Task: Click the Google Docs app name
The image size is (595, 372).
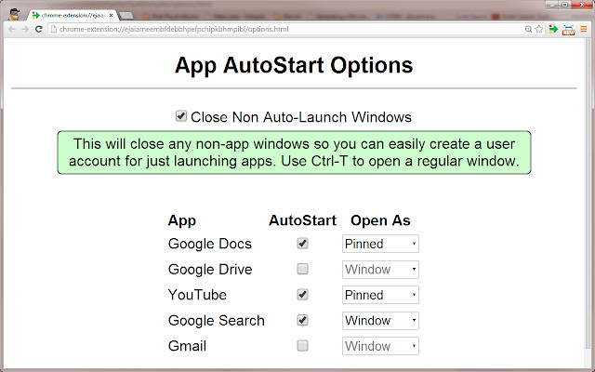Action: [210, 244]
